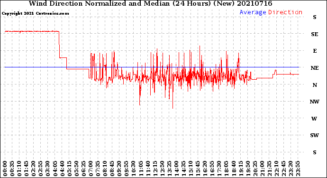327x178 pixels.
Task: Click the 05:15 time axis label
Action: (x=69, y=169)
